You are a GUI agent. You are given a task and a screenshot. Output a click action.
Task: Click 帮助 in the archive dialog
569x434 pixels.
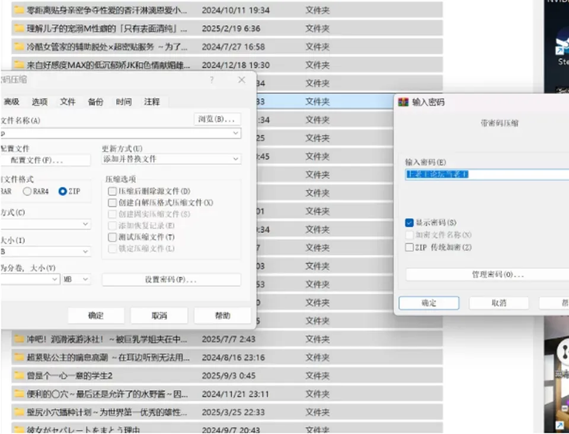point(222,316)
